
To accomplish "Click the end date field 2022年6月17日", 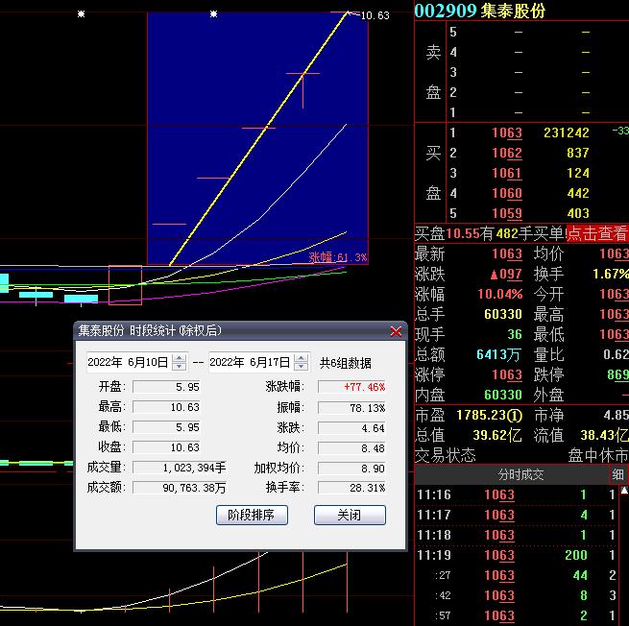I will (250, 362).
